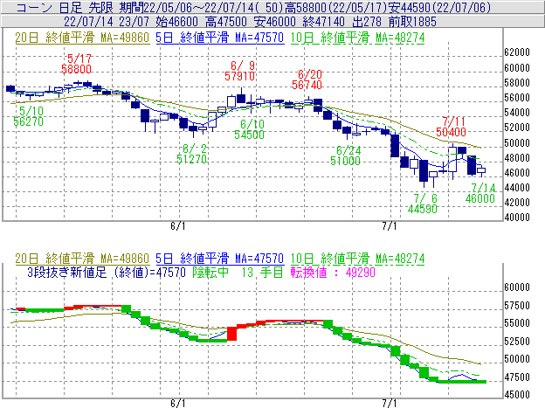545x415 pixels.
Task: Click the large red block in the lower chart
Action: point(231,334)
